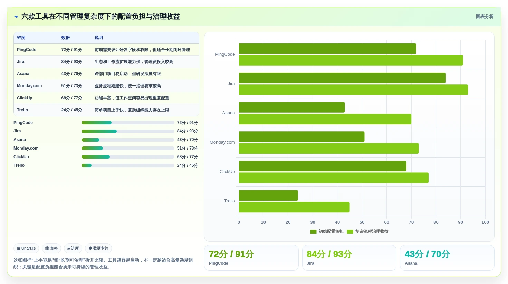Click the Monday.com progress bar
This screenshot has height=284, width=508.
[128, 148]
